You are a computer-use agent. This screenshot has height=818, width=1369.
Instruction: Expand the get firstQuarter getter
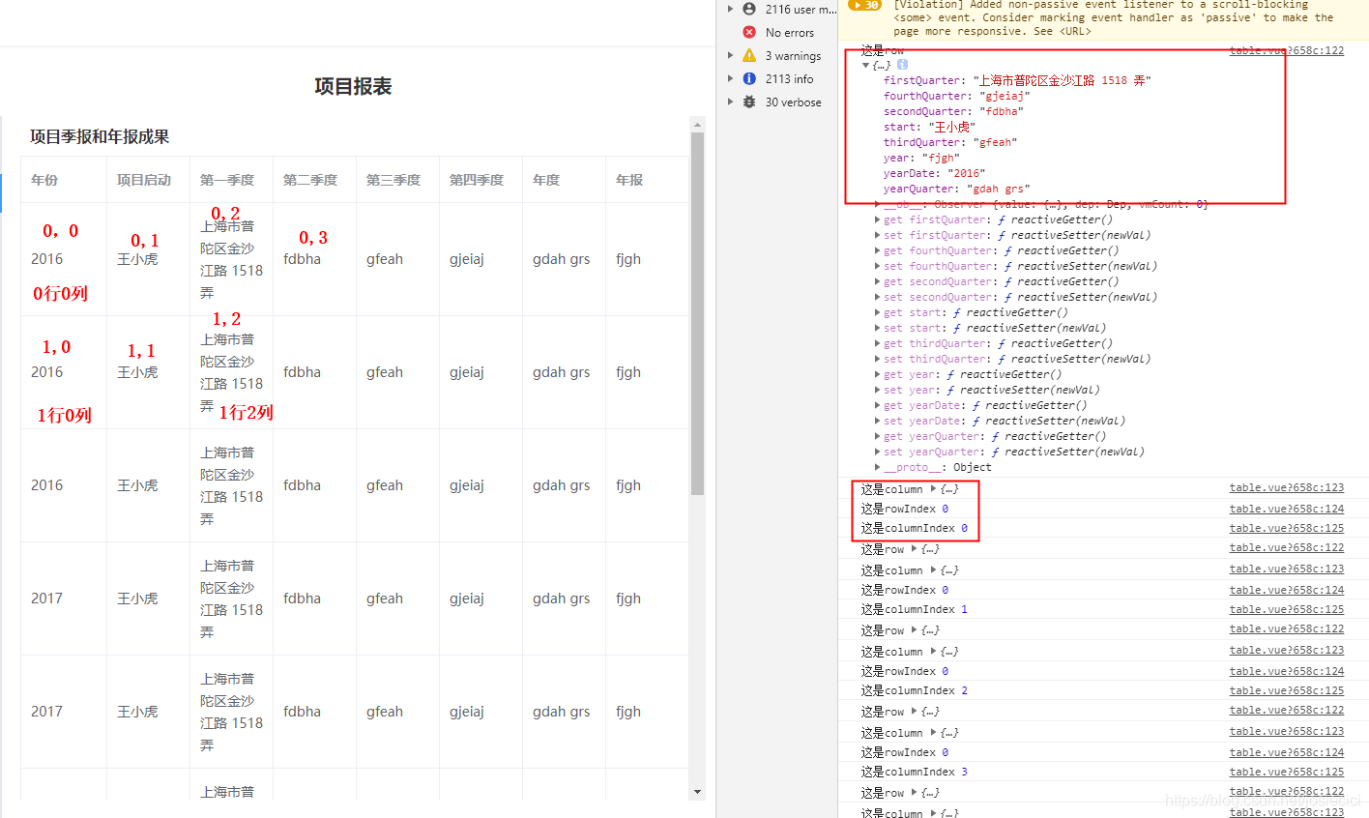click(877, 219)
